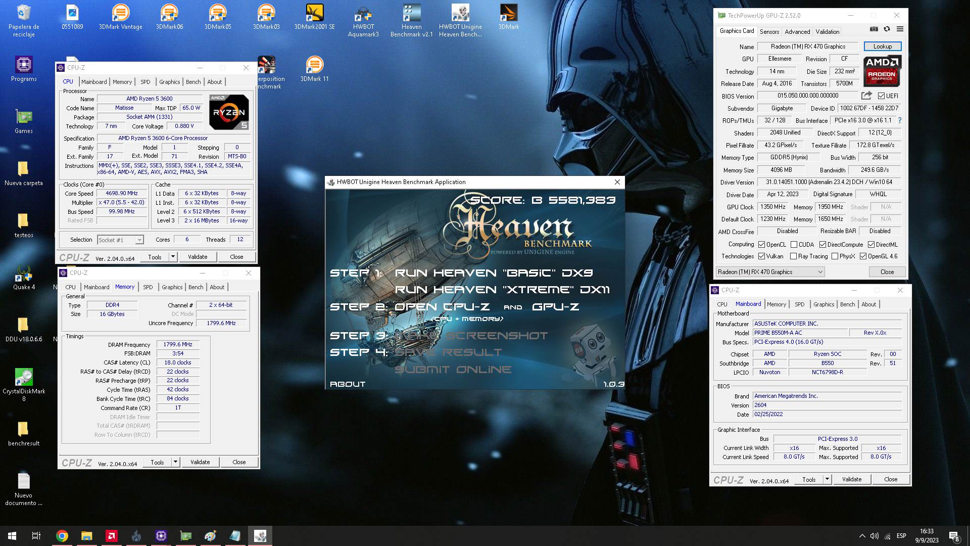Toggle the UEFI checkbox in GPU-Z

click(881, 96)
